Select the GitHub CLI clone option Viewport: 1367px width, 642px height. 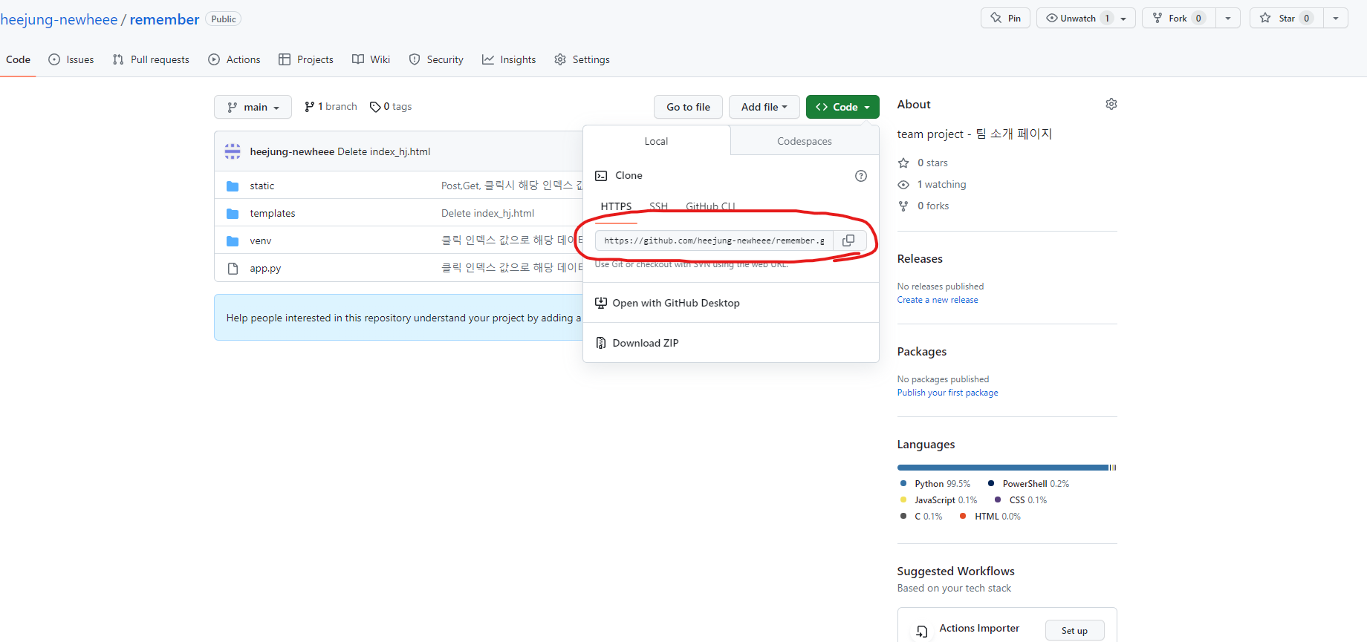[x=710, y=206]
